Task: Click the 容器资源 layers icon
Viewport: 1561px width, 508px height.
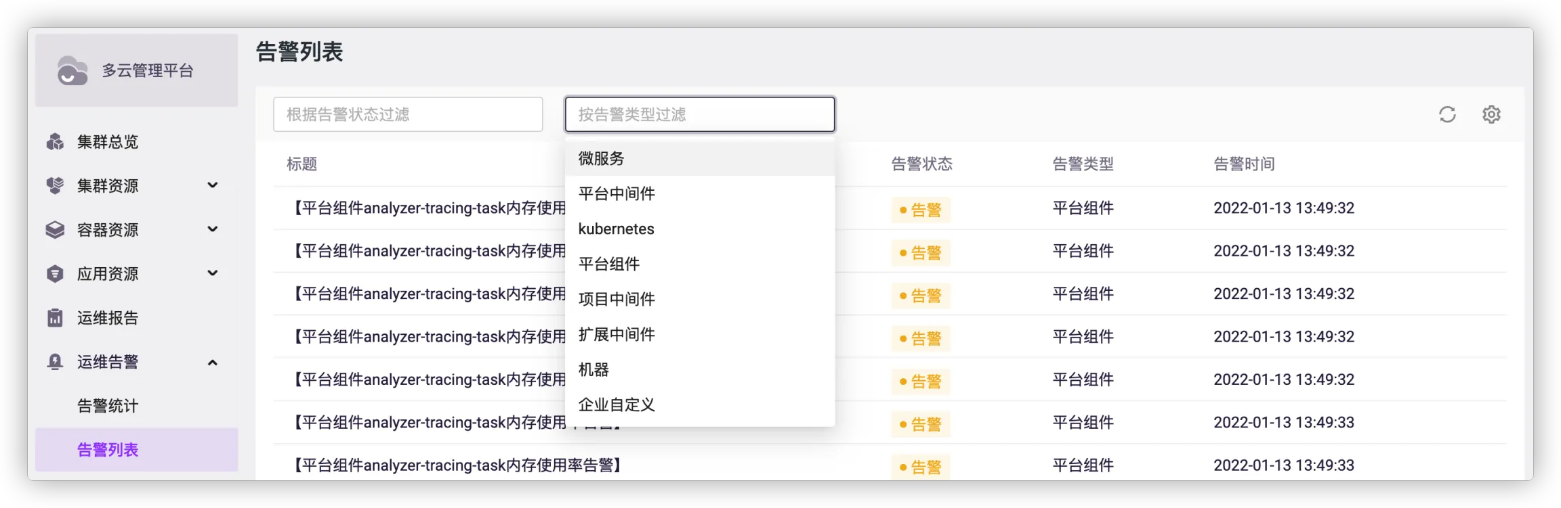Action: 55,230
